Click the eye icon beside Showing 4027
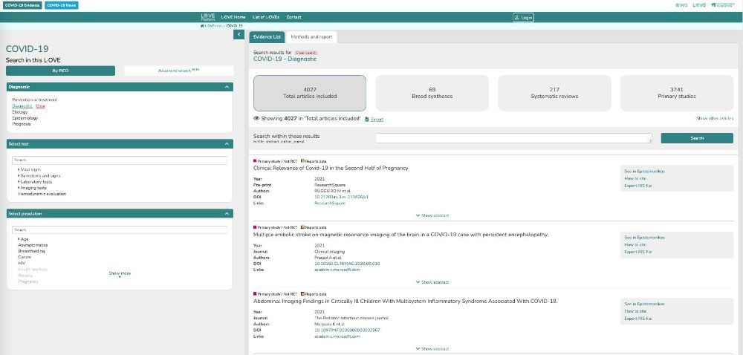This screenshot has width=743, height=355. pos(256,118)
